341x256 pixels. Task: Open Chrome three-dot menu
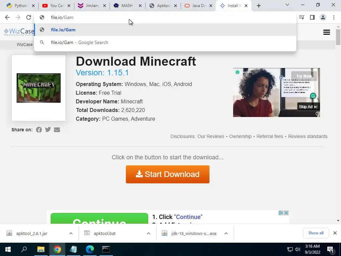[x=334, y=17]
